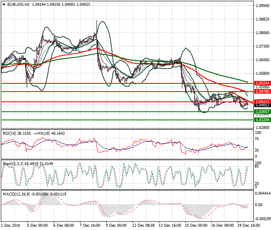Image resolution: width=271 pixels, height=230 pixels.
Task: Select the 15 Dec 00:00 time axis label
Action: pyautogui.click(x=196, y=225)
